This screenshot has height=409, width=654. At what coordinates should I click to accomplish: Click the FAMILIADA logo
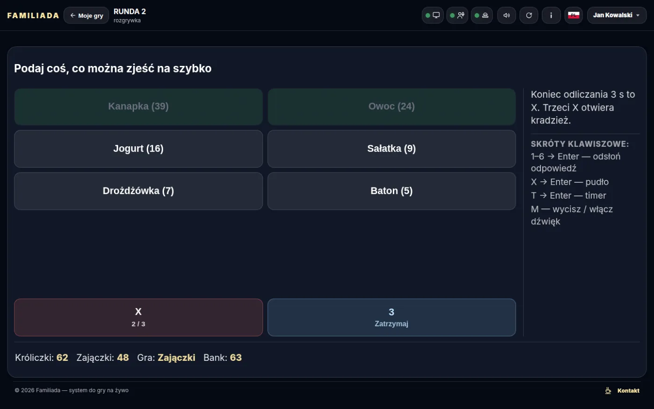(33, 15)
